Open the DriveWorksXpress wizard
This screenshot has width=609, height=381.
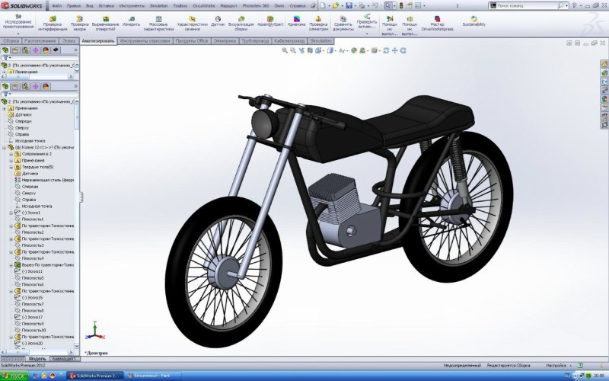tap(437, 24)
